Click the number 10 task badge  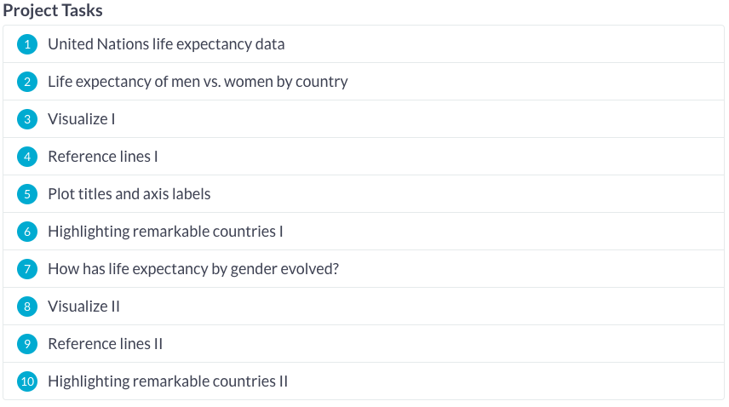click(x=27, y=381)
